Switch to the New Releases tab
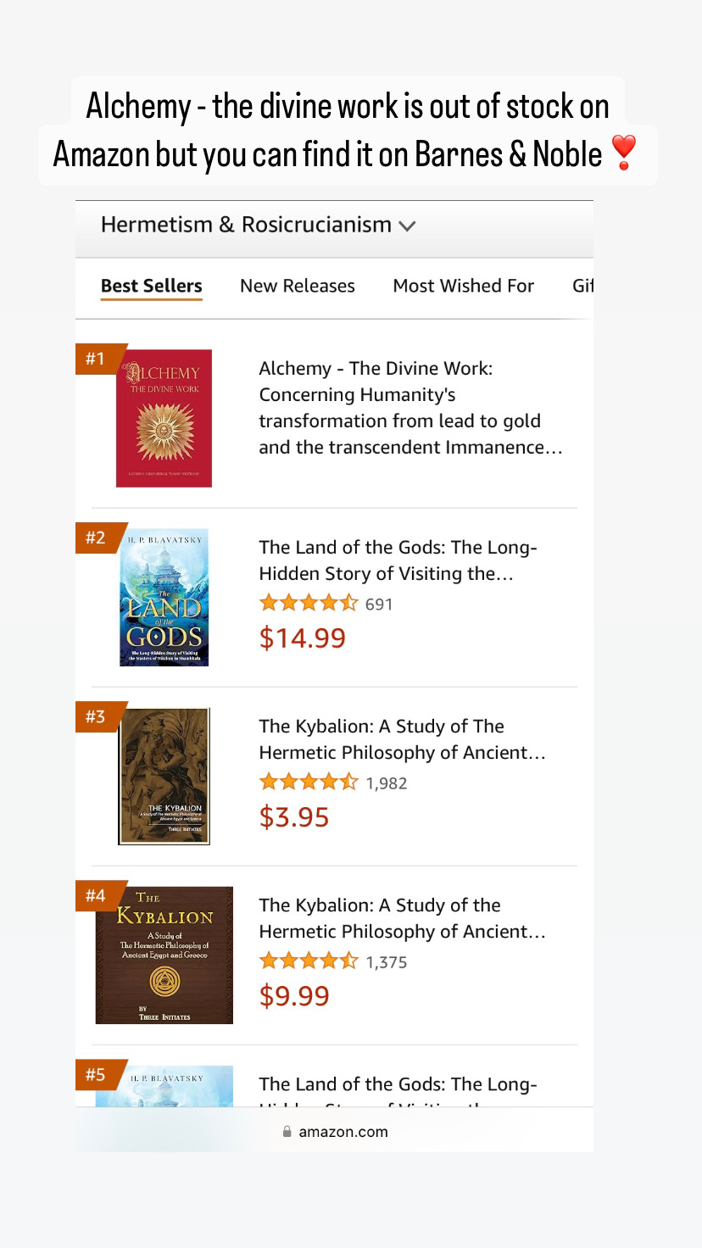 click(x=298, y=286)
